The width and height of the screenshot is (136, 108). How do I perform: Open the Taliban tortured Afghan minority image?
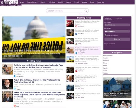click(x=117, y=88)
